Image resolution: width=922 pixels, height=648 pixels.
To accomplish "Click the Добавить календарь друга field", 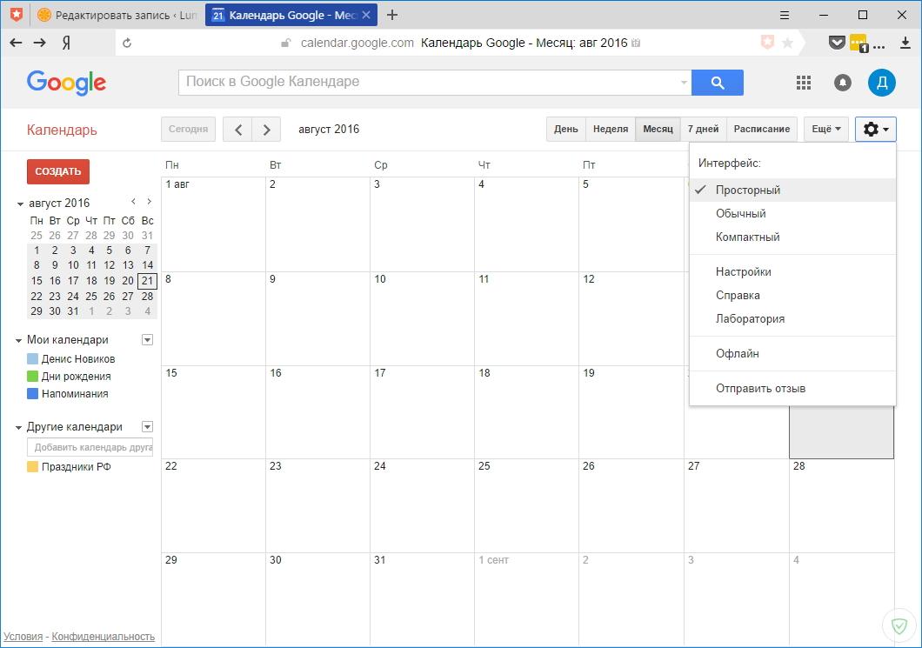I will (90, 447).
